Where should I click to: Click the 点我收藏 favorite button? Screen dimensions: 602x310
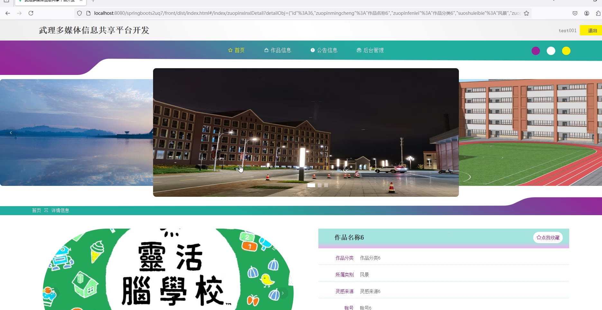[548, 238]
